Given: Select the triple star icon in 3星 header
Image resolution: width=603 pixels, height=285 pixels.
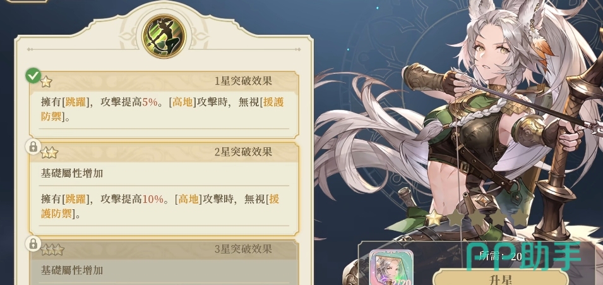Looking at the screenshot, I should click(x=52, y=250).
